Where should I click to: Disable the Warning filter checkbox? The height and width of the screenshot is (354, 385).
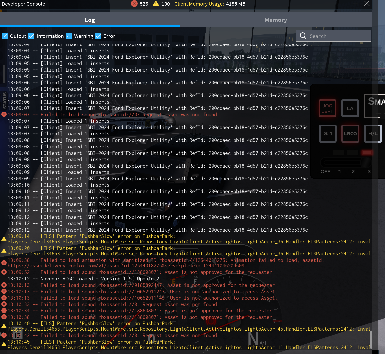coord(69,36)
